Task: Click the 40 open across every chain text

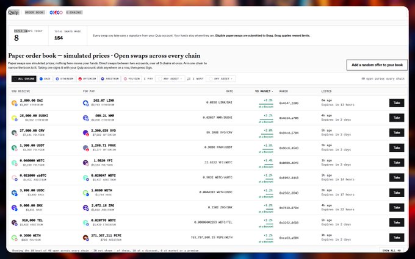Action: [383, 79]
